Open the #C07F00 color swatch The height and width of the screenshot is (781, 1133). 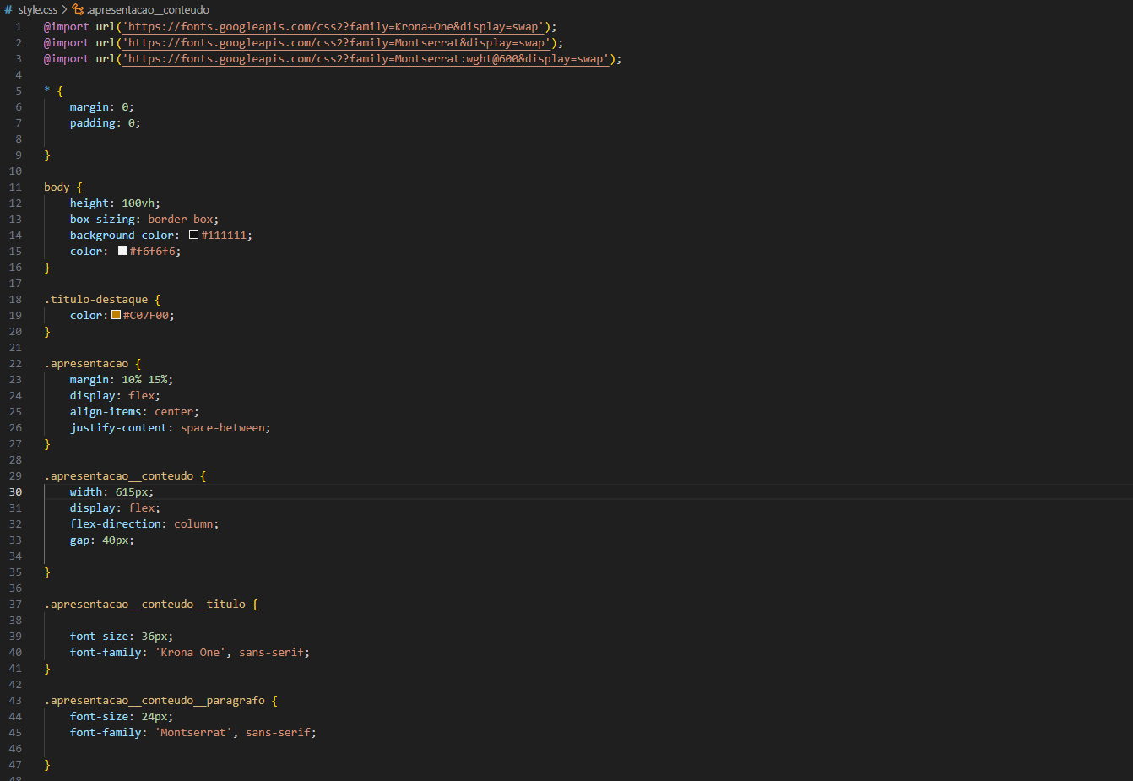(x=116, y=315)
